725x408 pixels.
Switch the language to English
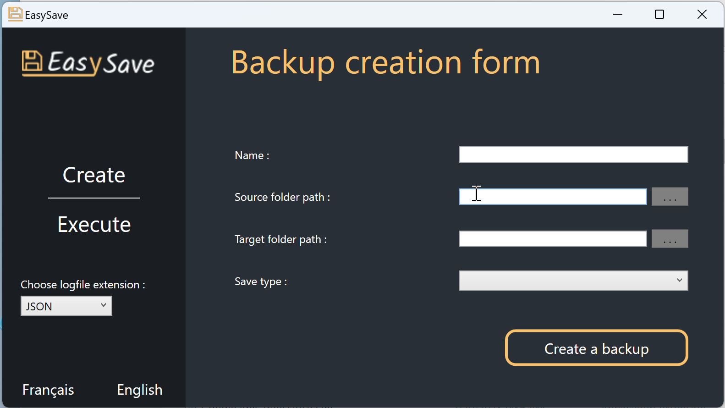click(x=140, y=390)
